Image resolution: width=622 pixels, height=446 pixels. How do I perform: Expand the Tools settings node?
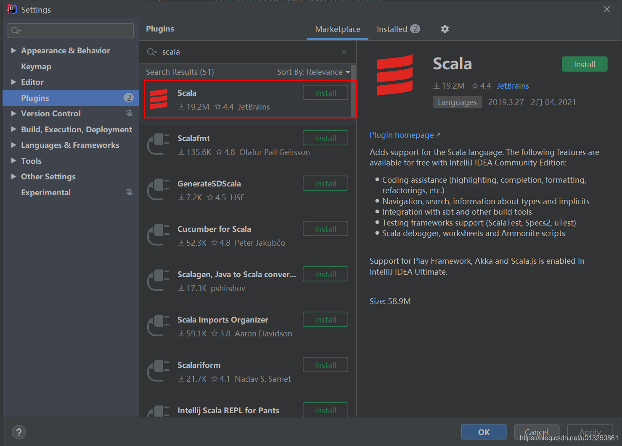(13, 161)
